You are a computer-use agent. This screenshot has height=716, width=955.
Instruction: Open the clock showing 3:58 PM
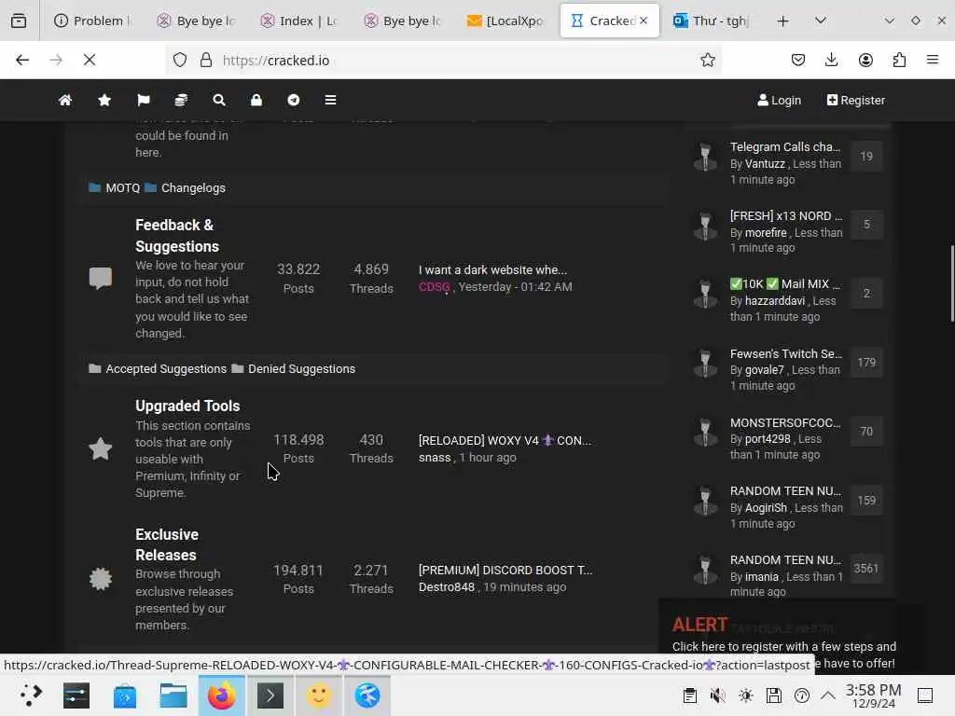click(x=873, y=695)
